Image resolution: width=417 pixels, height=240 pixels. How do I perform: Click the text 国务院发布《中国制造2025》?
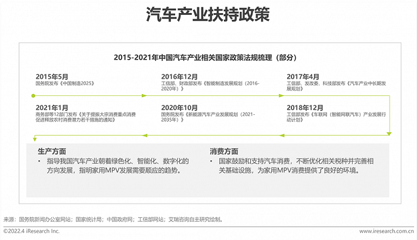click(x=65, y=83)
